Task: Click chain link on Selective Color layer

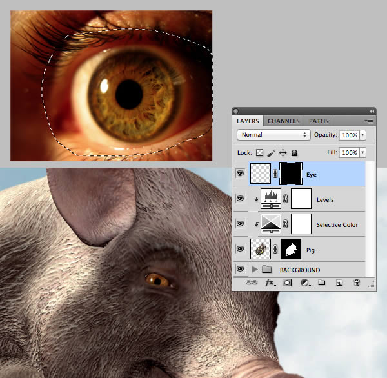Action: point(286,224)
